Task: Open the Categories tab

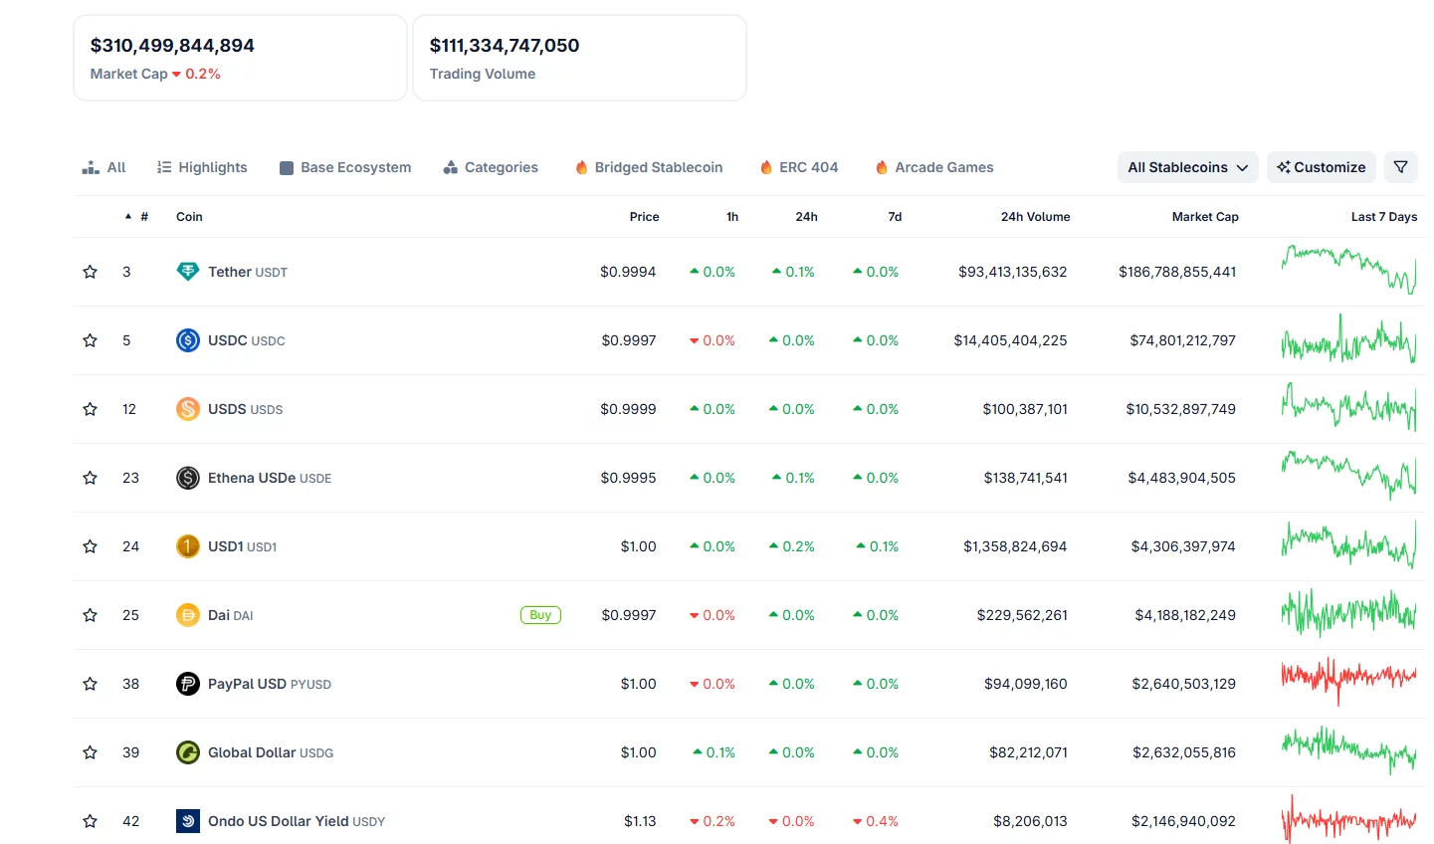Action: [x=491, y=167]
